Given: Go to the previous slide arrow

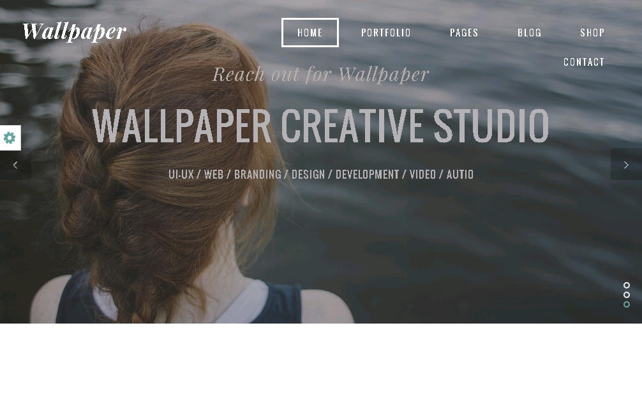Looking at the screenshot, I should [x=15, y=165].
